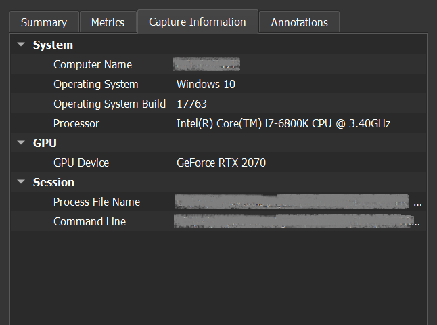Click the redacted Command Line value
The image size is (437, 325).
click(294, 222)
